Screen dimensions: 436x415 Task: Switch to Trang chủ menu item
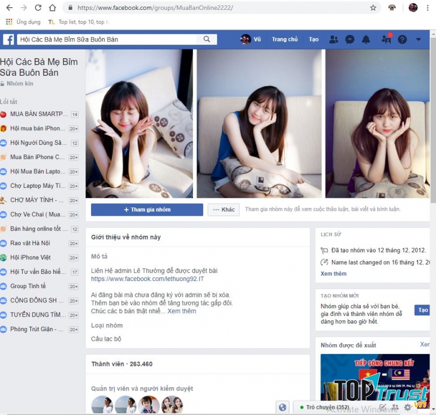pyautogui.click(x=284, y=39)
